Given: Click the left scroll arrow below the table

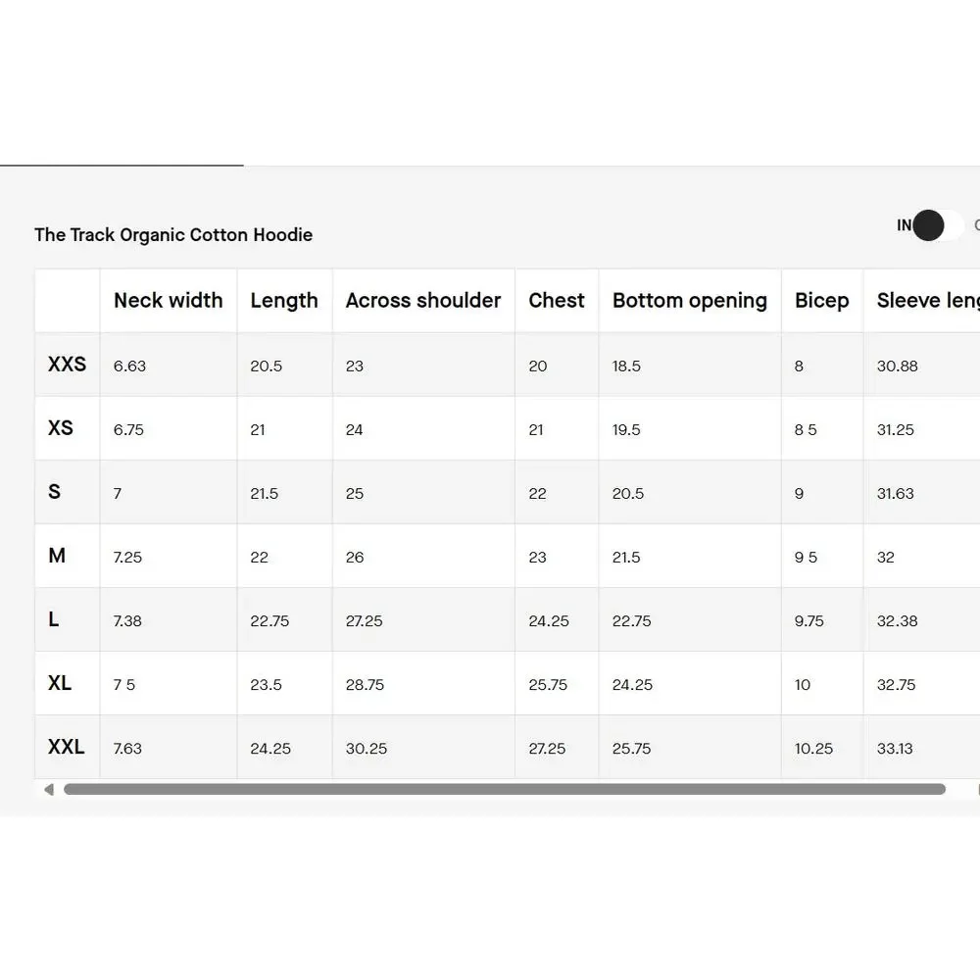Looking at the screenshot, I should pos(48,789).
